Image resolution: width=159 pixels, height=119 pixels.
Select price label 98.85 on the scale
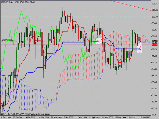pyautogui.click(x=155, y=30)
